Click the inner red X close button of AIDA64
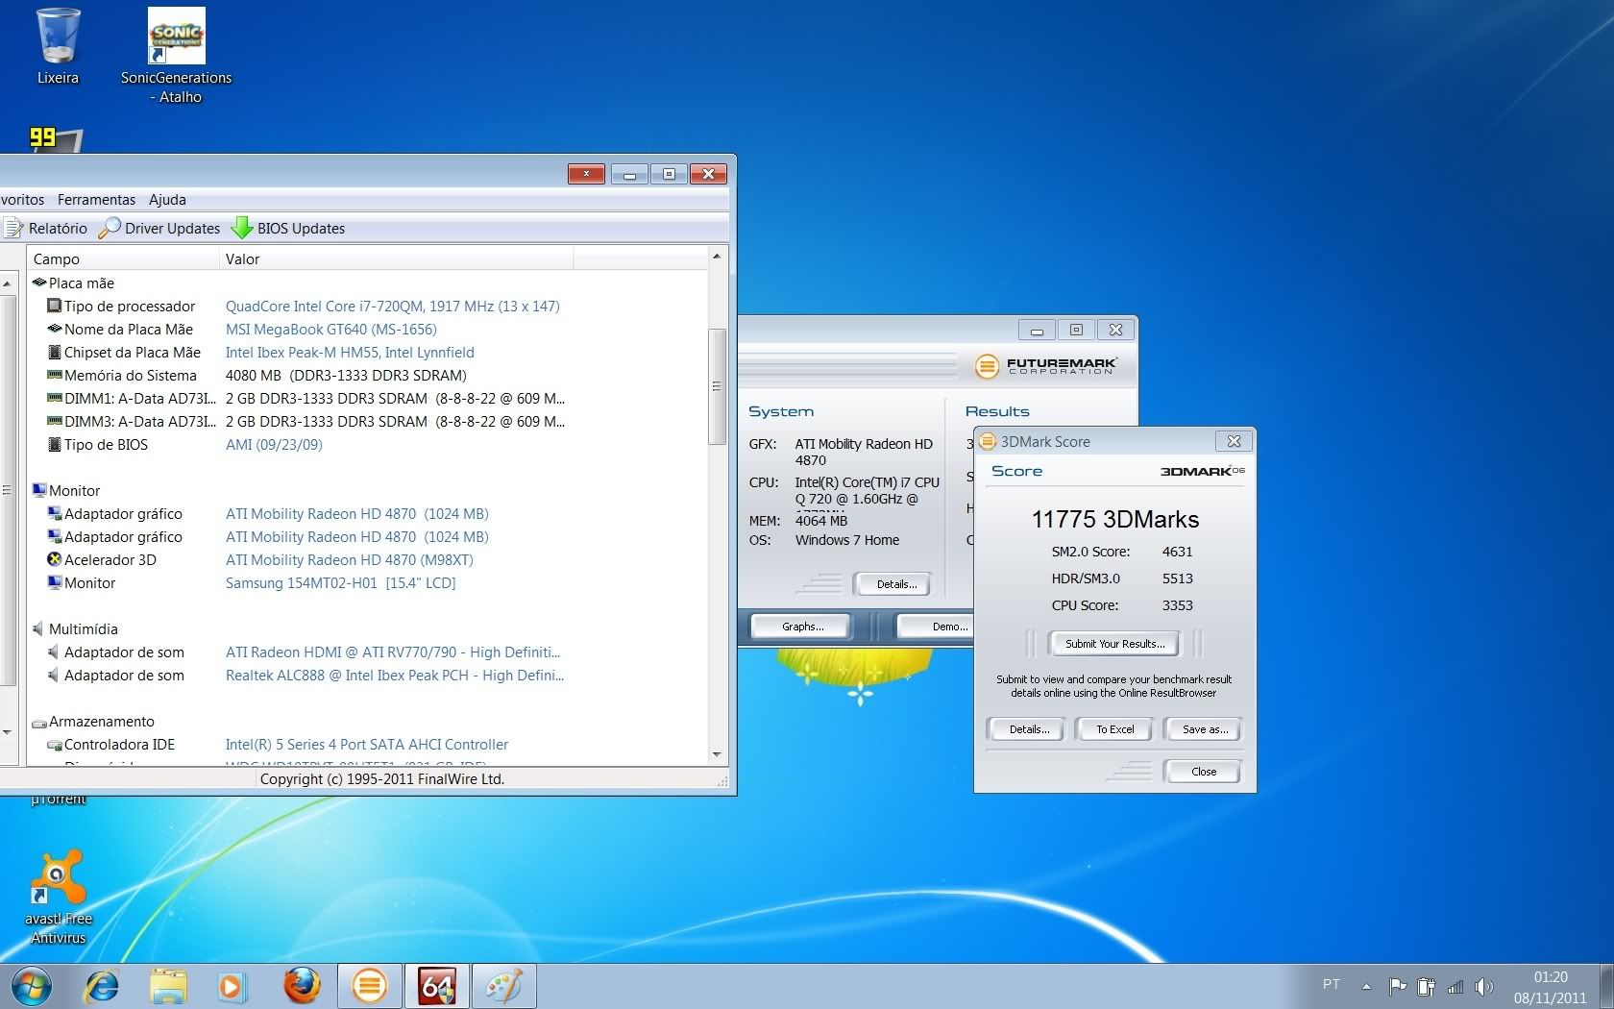Image resolution: width=1614 pixels, height=1009 pixels. click(x=586, y=174)
